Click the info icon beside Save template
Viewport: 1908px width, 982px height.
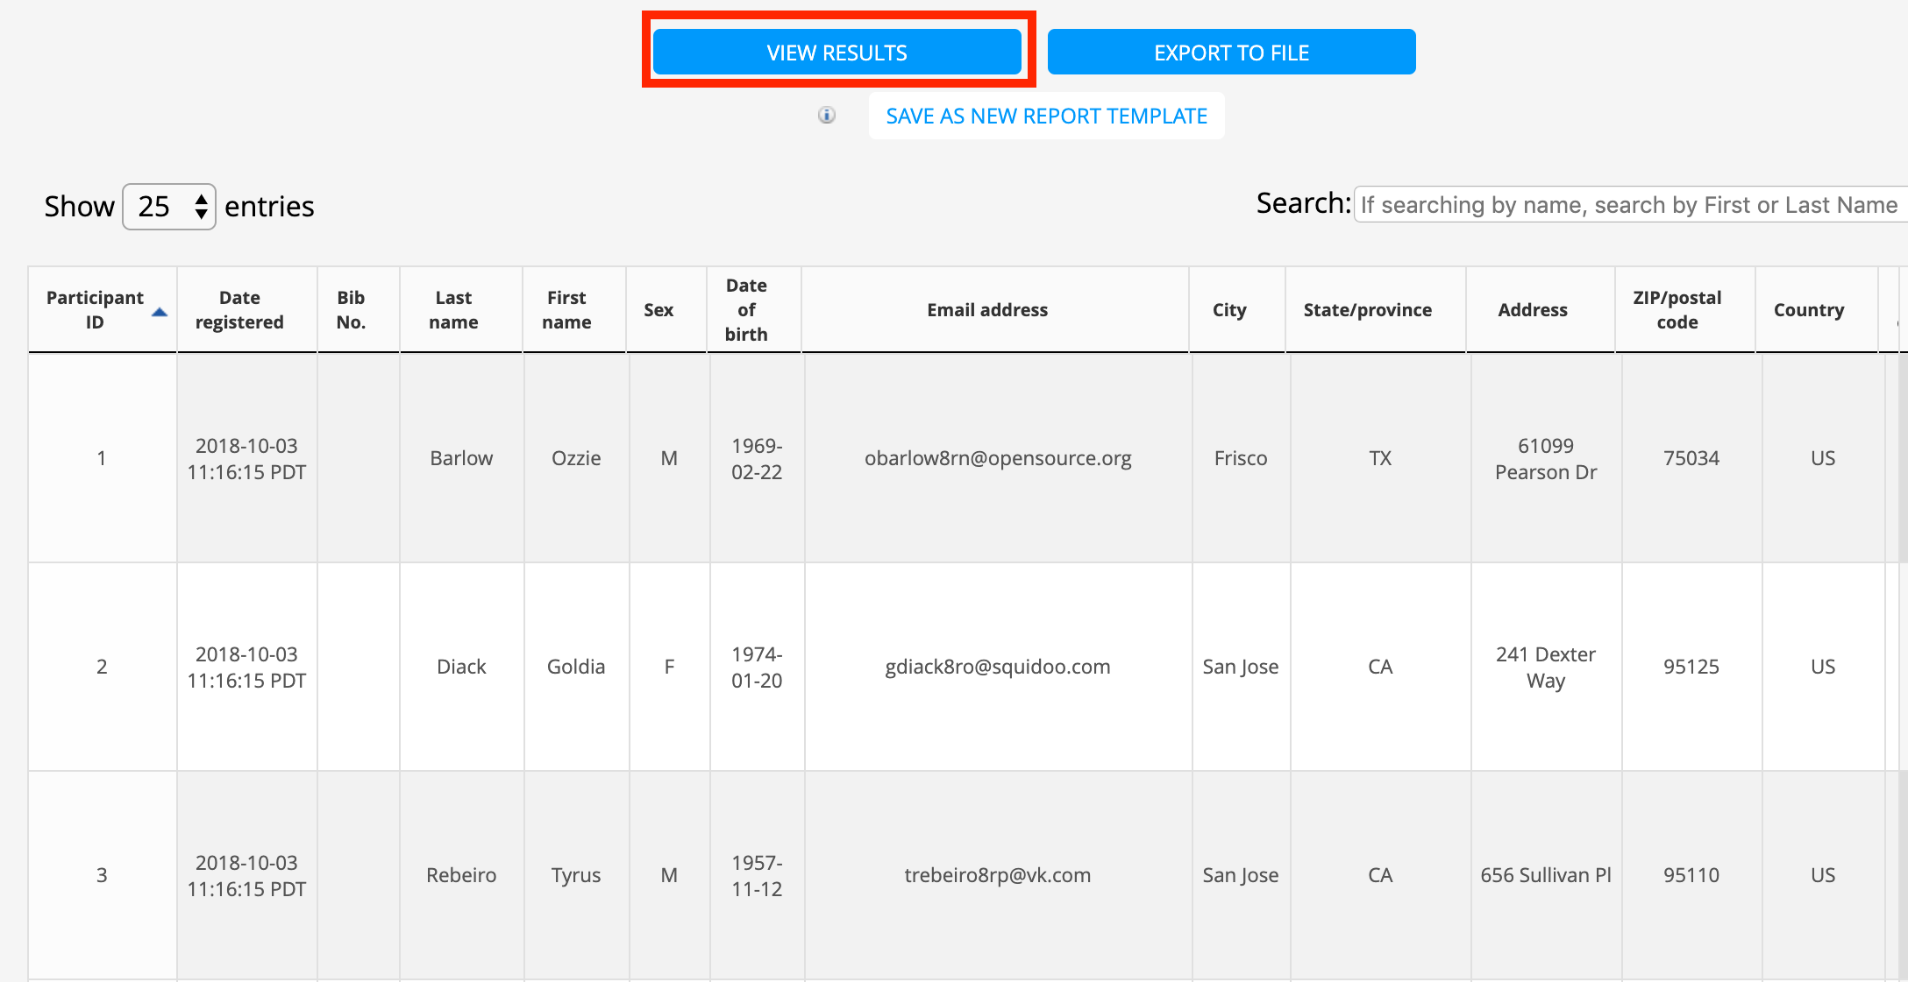[826, 116]
